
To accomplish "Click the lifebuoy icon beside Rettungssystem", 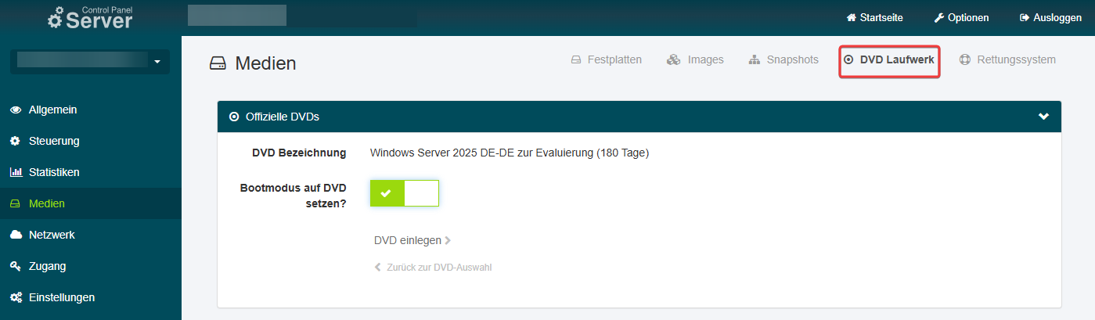I will tap(965, 59).
